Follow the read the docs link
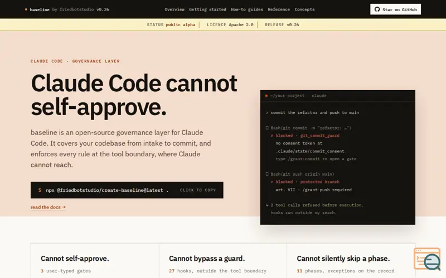Screen dimensions: 446x278 point(48,207)
